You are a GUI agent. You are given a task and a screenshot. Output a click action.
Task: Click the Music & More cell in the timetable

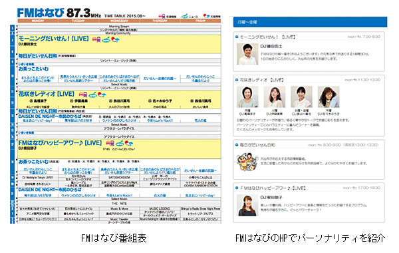click(119, 208)
